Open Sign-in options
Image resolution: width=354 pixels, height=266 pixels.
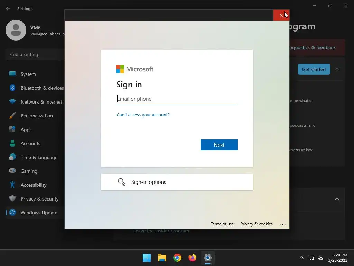pos(177,182)
